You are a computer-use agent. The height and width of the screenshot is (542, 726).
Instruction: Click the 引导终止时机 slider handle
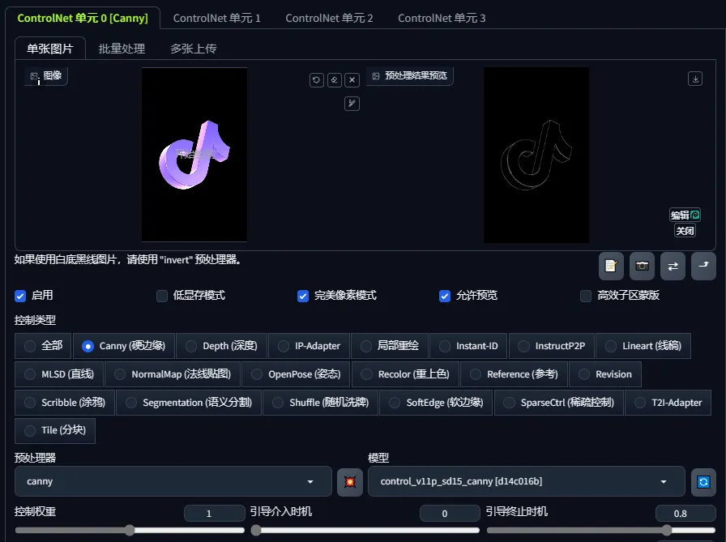(x=667, y=530)
